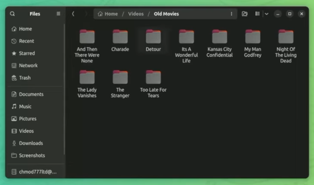Open the hamburger main menu
Viewport: 314px width, 185px height.
[x=58, y=14]
